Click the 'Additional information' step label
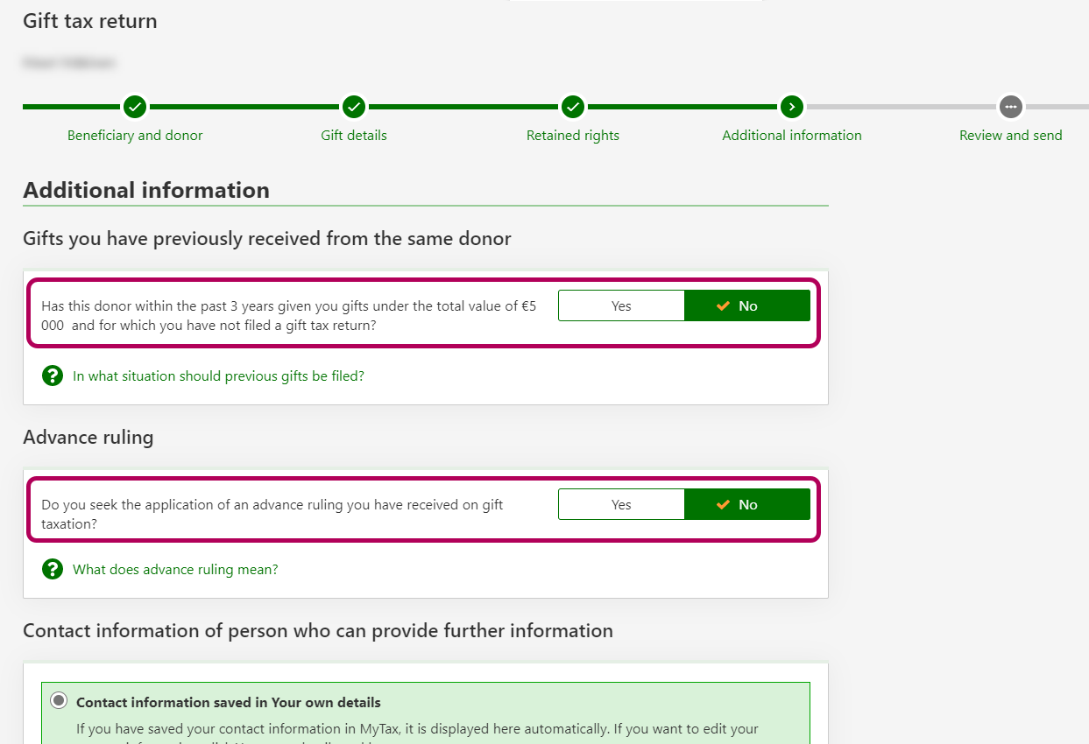 pos(792,136)
